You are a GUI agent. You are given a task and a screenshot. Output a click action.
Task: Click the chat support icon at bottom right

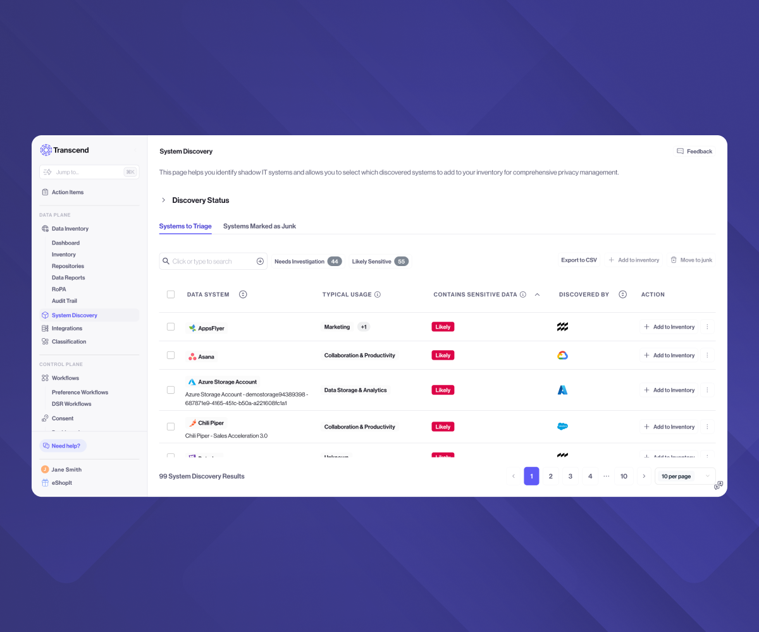(719, 485)
